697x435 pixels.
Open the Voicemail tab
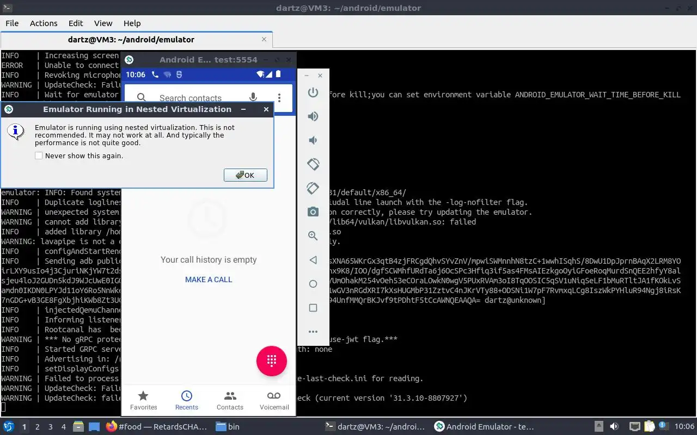274,401
